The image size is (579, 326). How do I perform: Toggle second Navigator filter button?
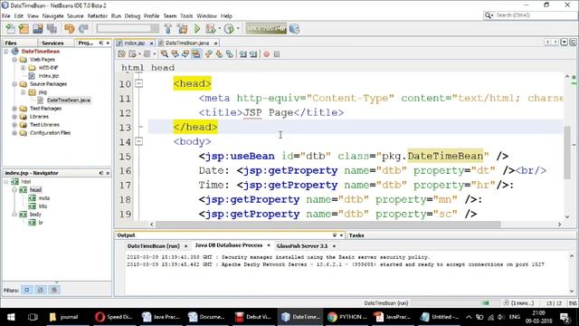tap(41, 290)
